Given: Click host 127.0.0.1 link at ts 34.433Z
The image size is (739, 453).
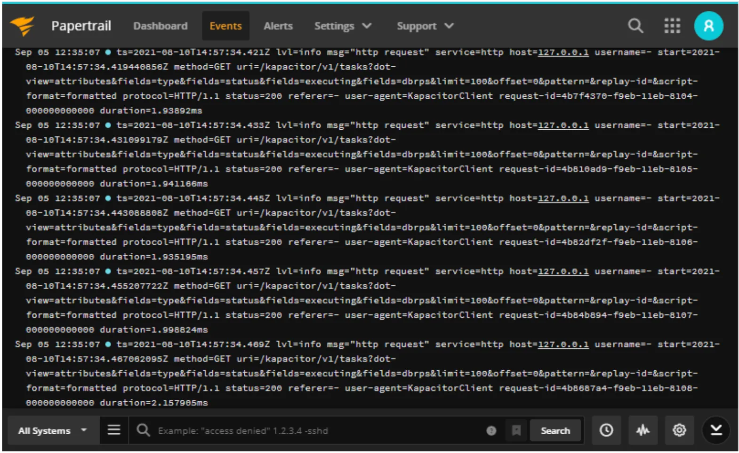Looking at the screenshot, I should pos(563,125).
